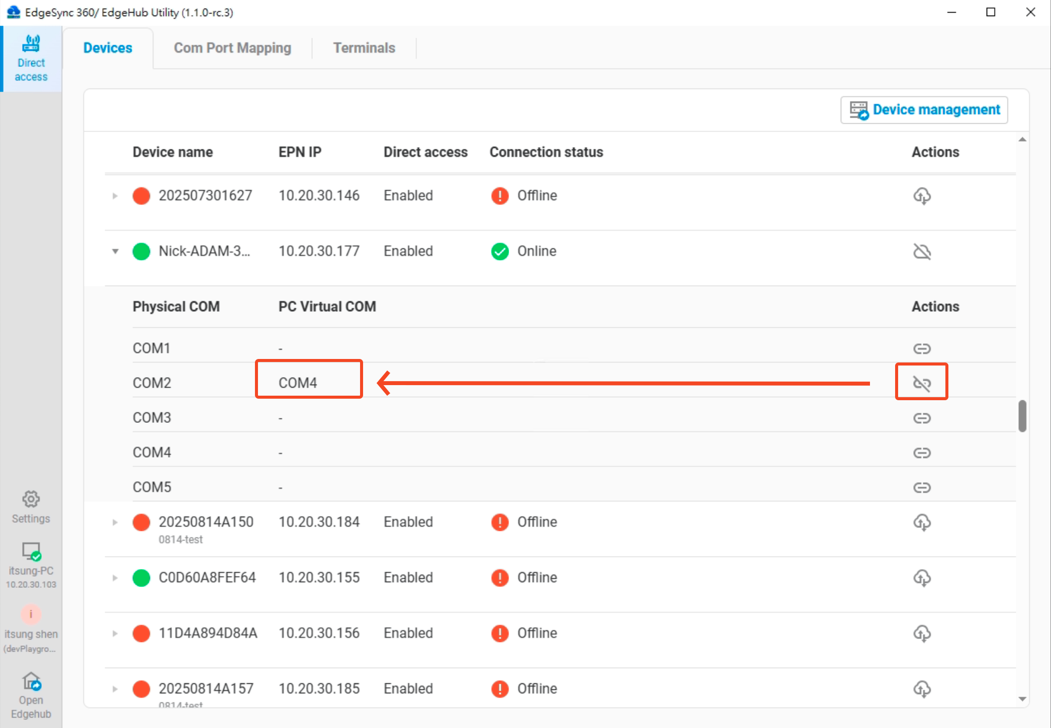The height and width of the screenshot is (728, 1051).
Task: Switch to the Com Port Mapping tab
Action: (x=232, y=47)
